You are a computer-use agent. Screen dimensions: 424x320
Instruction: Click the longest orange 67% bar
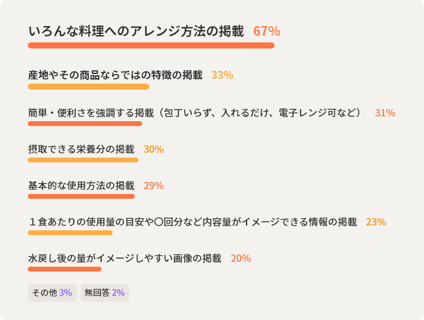point(151,45)
